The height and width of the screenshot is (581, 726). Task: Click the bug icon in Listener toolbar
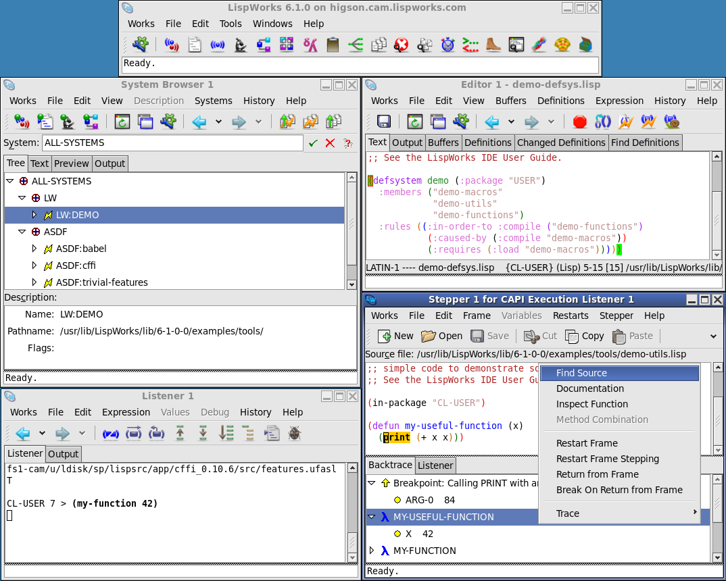295,433
